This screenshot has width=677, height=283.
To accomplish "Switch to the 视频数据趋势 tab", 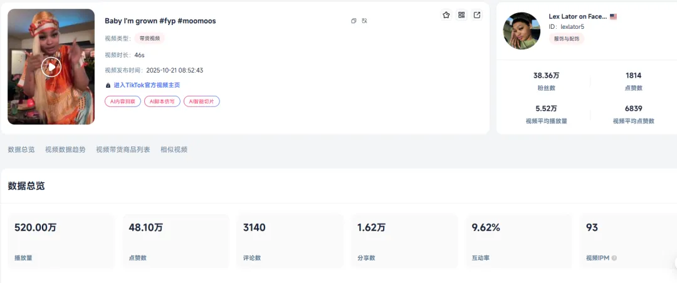I will click(65, 150).
